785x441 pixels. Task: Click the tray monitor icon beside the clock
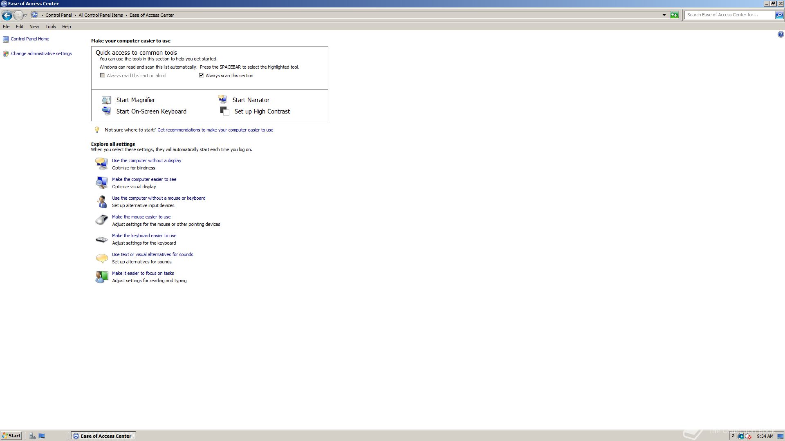pyautogui.click(x=780, y=436)
